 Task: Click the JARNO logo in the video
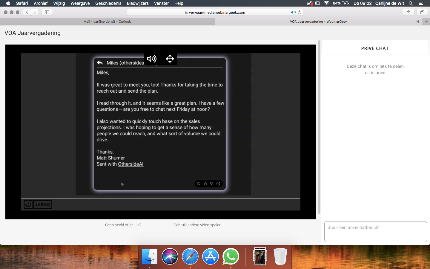(x=38, y=204)
